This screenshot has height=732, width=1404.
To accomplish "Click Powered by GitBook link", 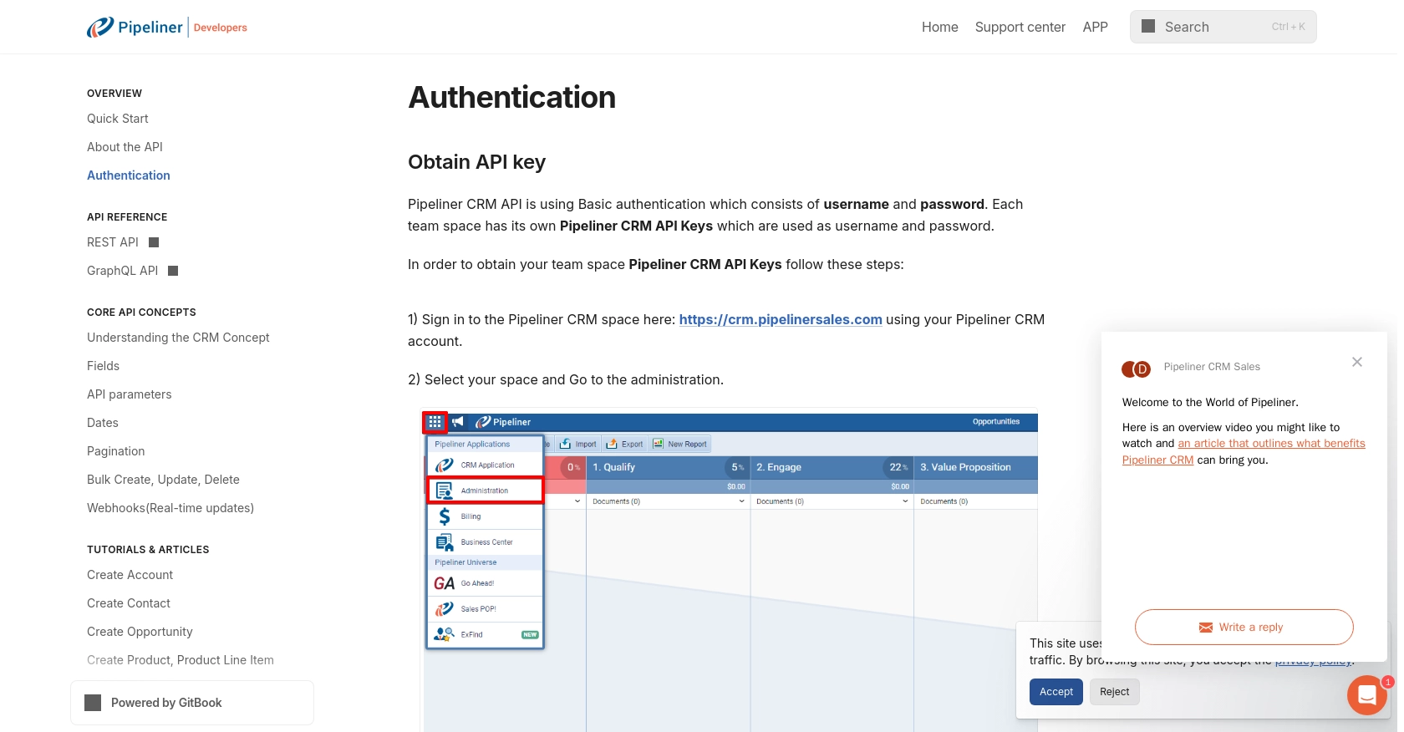I will [x=192, y=703].
